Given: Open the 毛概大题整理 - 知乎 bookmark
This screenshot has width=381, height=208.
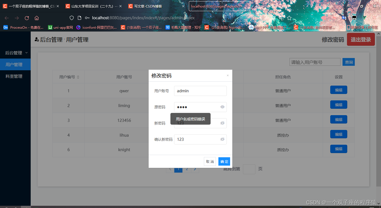Looking at the screenshot, I should tap(184, 27).
